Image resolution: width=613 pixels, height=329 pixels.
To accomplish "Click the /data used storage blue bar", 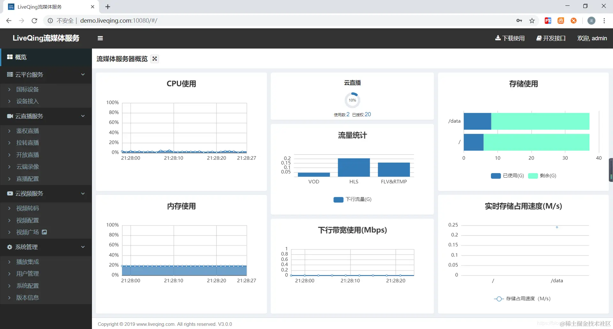I will (477, 121).
